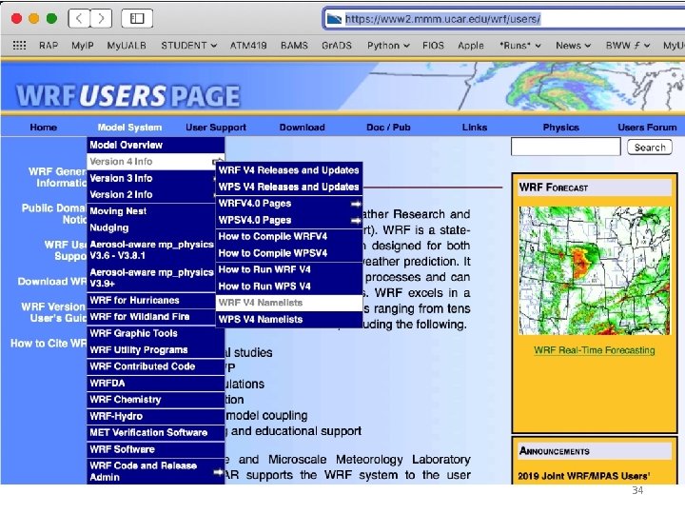Expand the News bookmarks folder
Screen dimensions: 685x514
[573, 46]
